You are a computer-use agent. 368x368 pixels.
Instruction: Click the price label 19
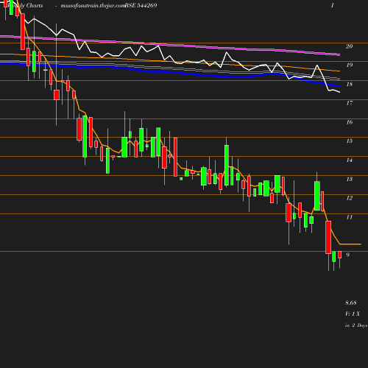(349, 65)
